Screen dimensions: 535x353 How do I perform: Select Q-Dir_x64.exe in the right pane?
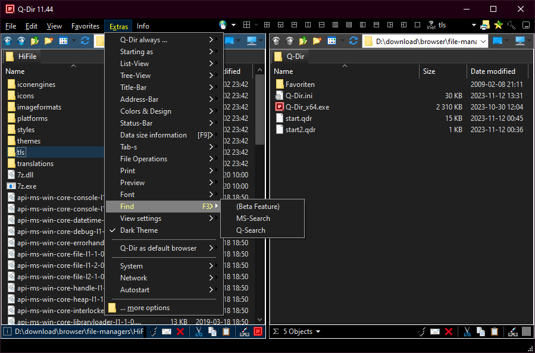pos(307,107)
